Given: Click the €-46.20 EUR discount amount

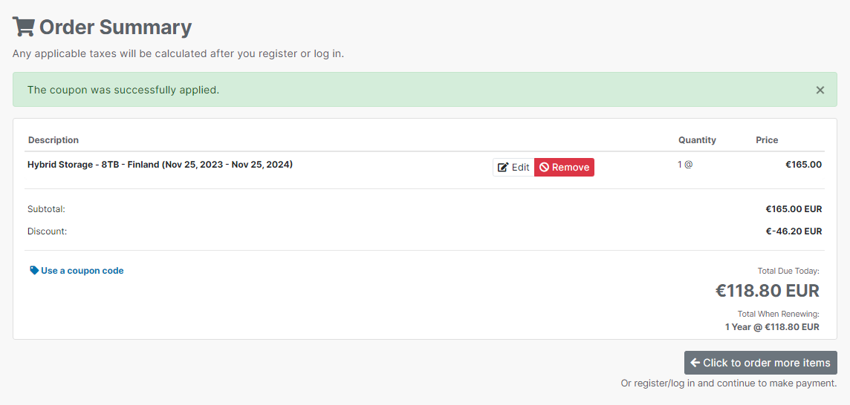Looking at the screenshot, I should (794, 231).
